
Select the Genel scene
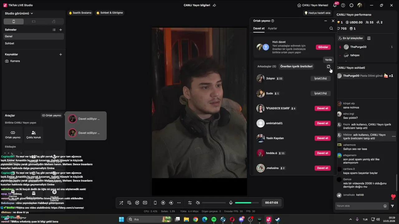(33, 36)
